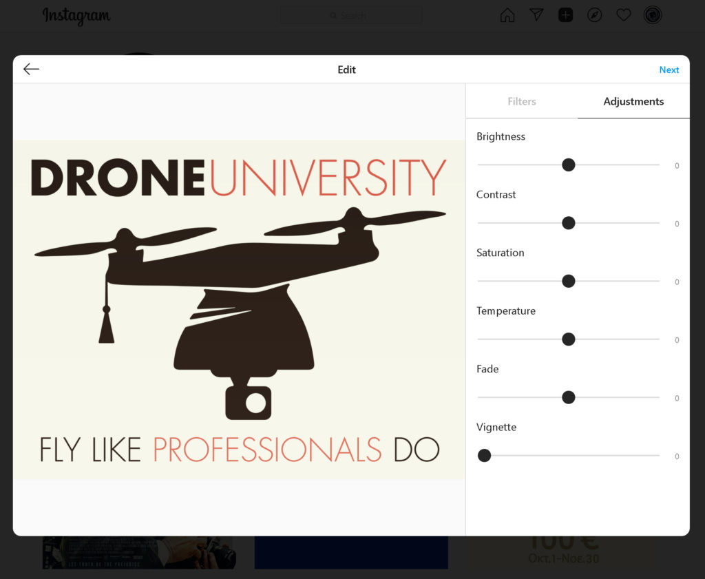
Task: Open direct messages paper plane icon
Action: tap(536, 15)
